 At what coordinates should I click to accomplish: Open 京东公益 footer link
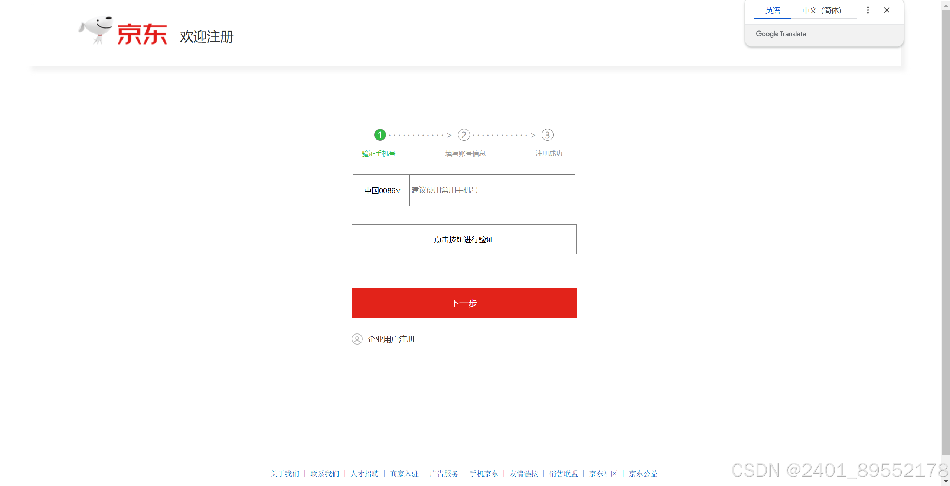(643, 474)
